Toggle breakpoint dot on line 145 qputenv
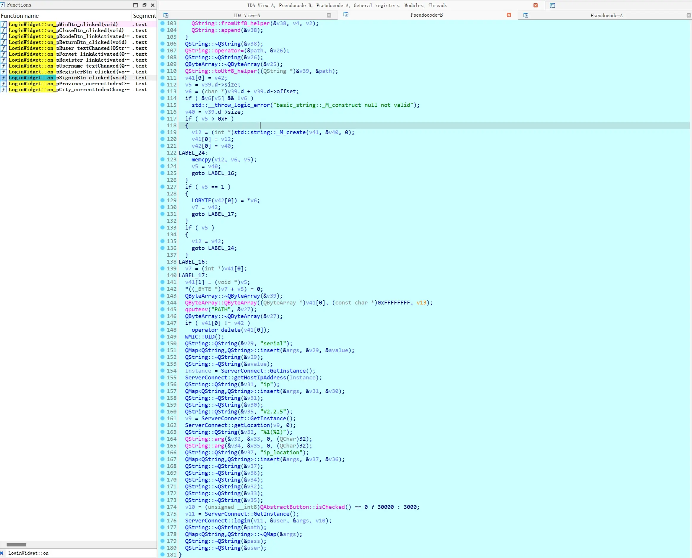692x558 pixels. 162,309
